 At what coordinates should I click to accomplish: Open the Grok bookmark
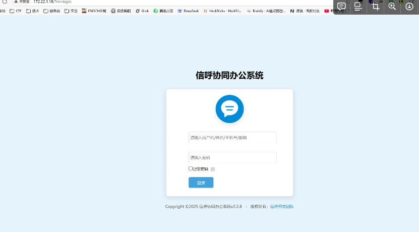pos(142,11)
